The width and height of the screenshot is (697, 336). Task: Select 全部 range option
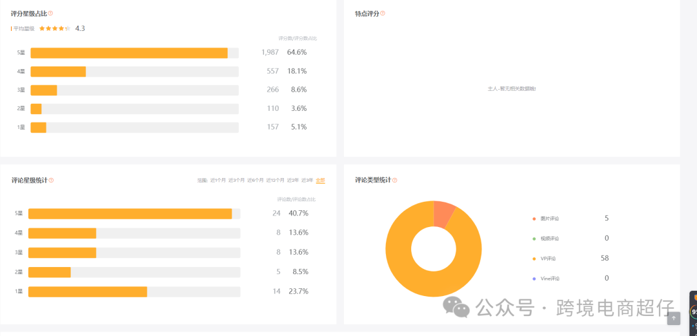321,181
